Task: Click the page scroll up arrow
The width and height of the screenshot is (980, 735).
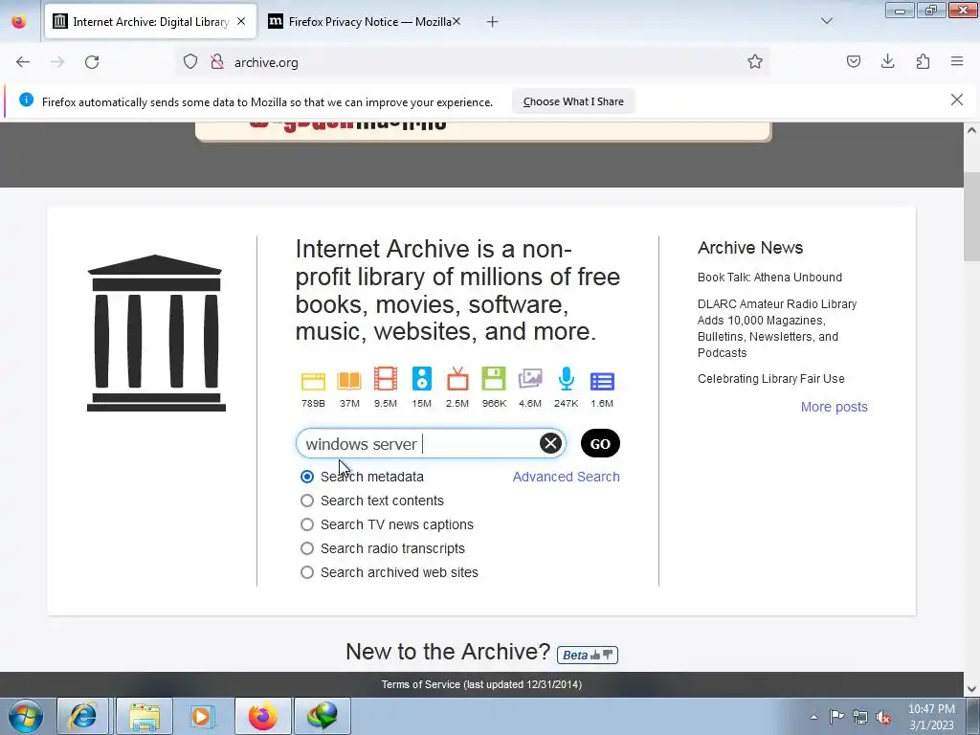Action: pyautogui.click(x=971, y=130)
